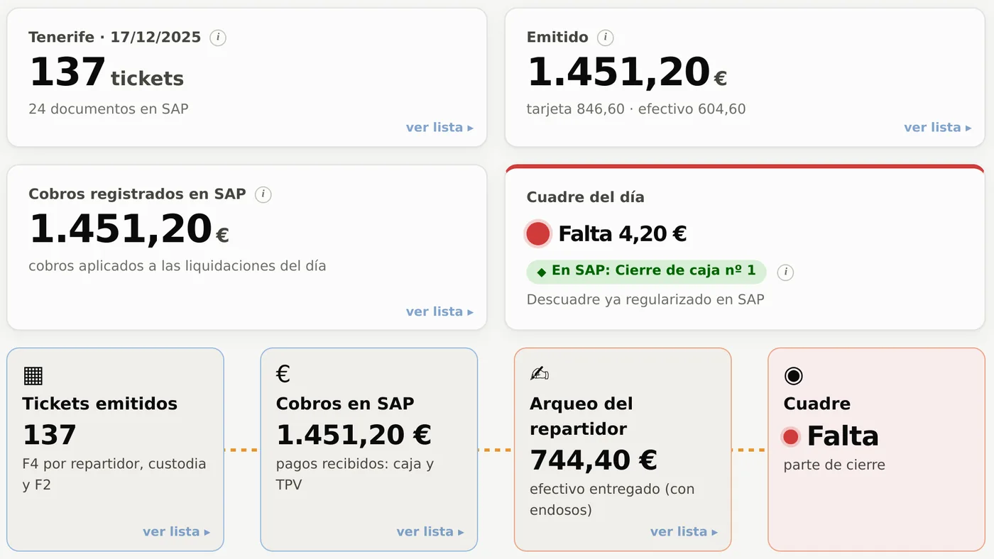Click the euro icon above Cobros en SAP
Image resolution: width=994 pixels, height=559 pixels.
point(283,374)
